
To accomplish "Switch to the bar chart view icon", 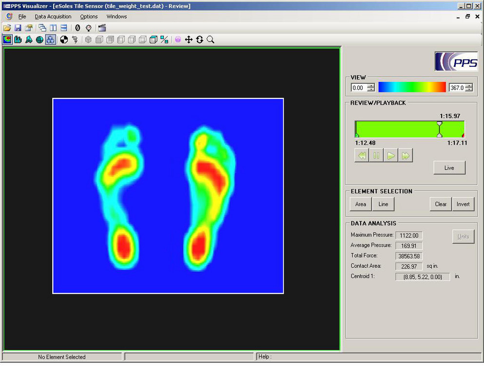I will click(18, 40).
